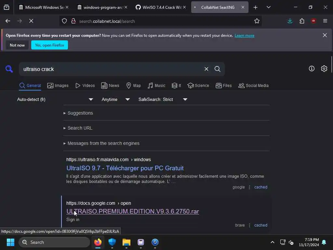Click Yes, open Firefox button

click(x=49, y=45)
